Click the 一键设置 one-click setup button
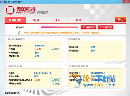The width and height of the screenshot is (130, 96). [x=106, y=27]
